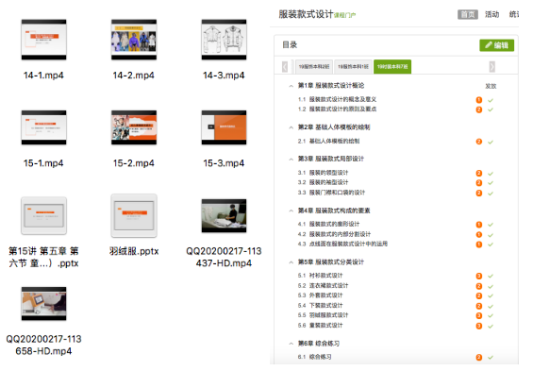Click the left arrow of class tabs
Screen dimensions: 533x371
coord(285,67)
